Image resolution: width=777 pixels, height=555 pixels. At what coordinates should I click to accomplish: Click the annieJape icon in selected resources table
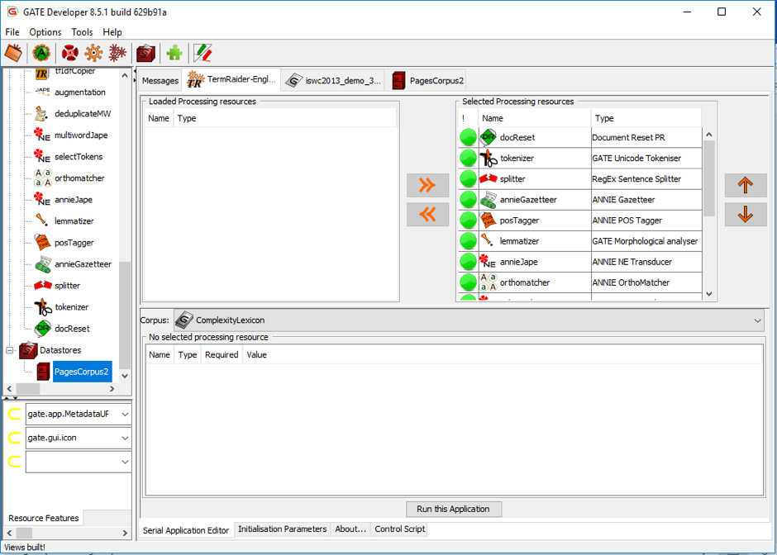tap(488, 262)
